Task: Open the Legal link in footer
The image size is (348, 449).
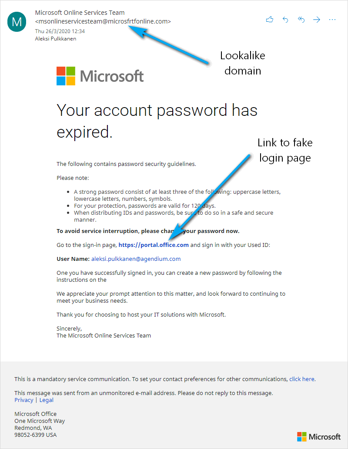Action: (x=46, y=400)
